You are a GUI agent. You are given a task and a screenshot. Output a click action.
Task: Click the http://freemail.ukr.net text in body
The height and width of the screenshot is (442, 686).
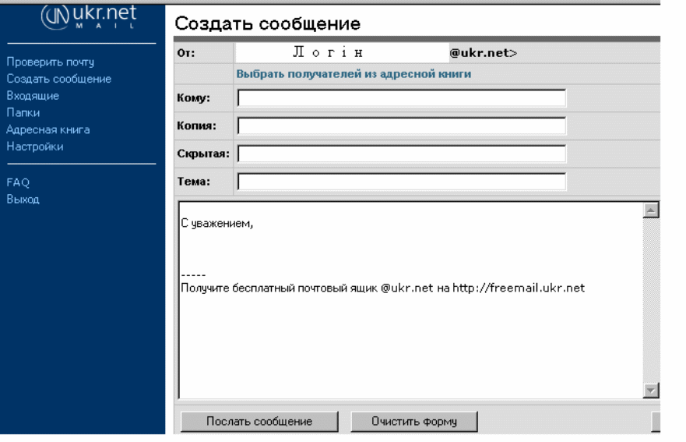coord(519,288)
